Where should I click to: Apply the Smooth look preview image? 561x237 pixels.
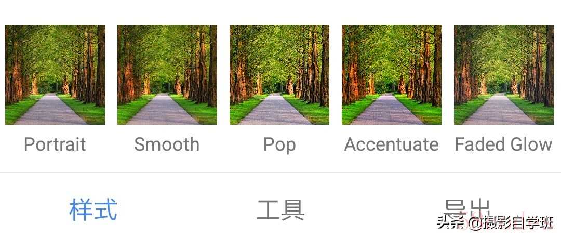(167, 74)
